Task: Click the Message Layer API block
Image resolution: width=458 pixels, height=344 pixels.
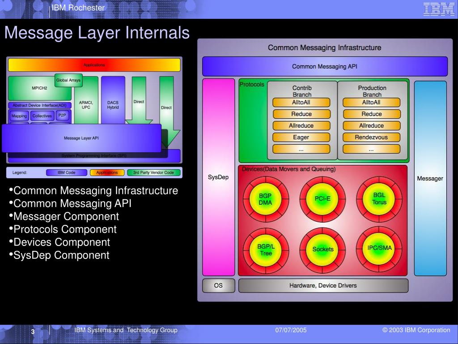Action: click(x=81, y=138)
